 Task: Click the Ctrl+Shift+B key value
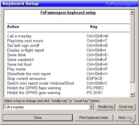[x=97, y=45]
